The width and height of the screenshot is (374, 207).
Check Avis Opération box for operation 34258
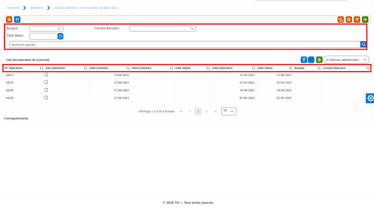point(46,90)
